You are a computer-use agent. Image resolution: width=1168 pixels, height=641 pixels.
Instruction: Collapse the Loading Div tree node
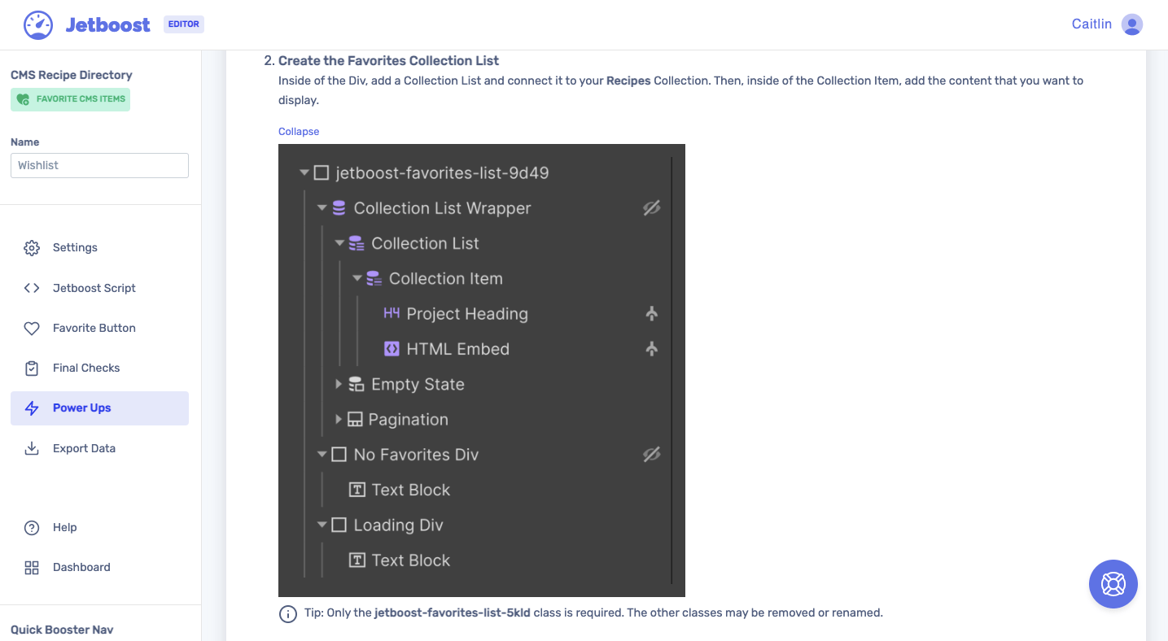pyautogui.click(x=322, y=525)
